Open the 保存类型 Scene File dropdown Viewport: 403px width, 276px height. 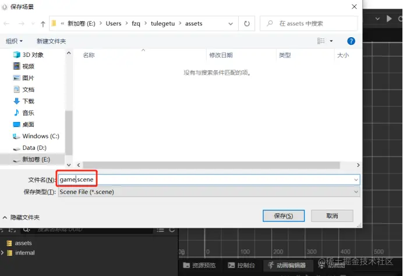pos(209,192)
